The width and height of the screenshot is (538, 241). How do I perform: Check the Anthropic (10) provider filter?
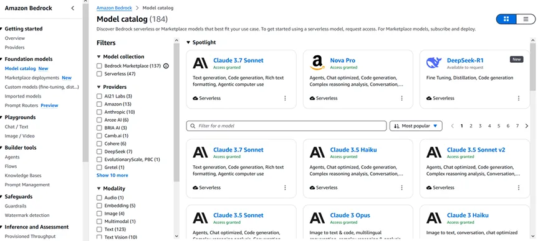[99, 112]
